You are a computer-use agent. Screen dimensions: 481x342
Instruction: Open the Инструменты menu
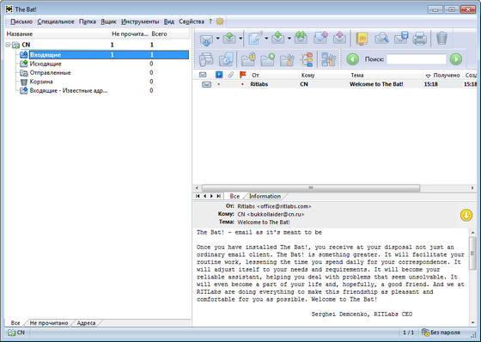pyautogui.click(x=140, y=21)
